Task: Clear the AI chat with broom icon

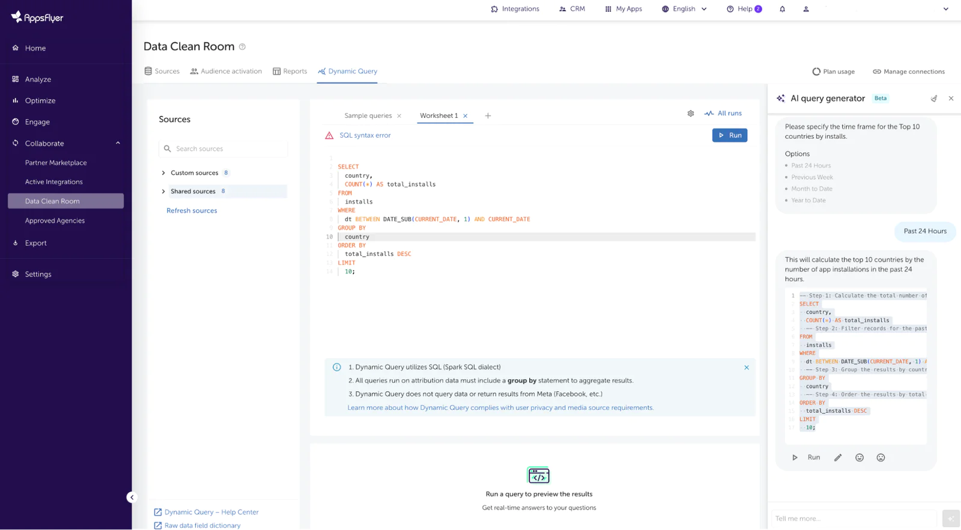Action: point(934,99)
